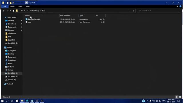Screen dimensions: 183x103
Task: Open the Share ribbon tab
Action: [x=20, y=6]
